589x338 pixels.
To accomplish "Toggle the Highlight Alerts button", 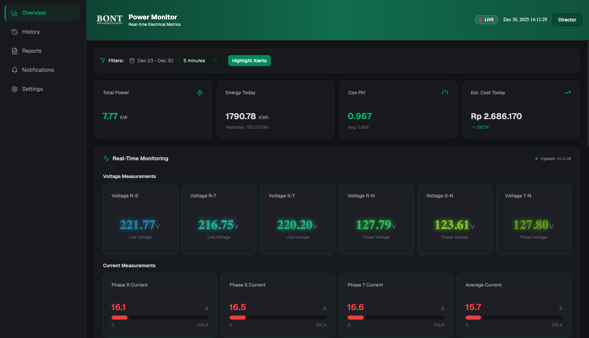I will (x=249, y=61).
